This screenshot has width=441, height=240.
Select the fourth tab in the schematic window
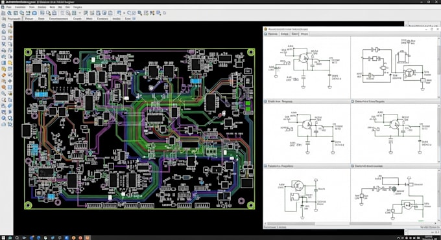[x=304, y=34]
